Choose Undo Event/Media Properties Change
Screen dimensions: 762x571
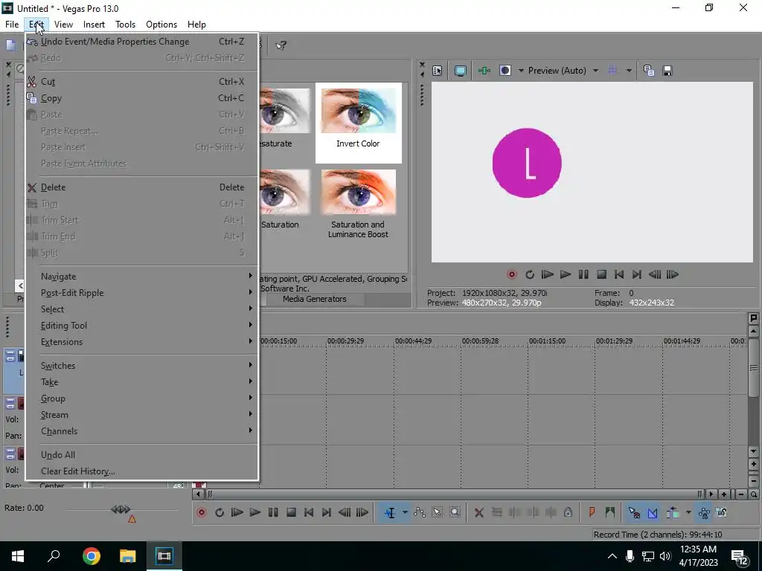click(x=141, y=42)
